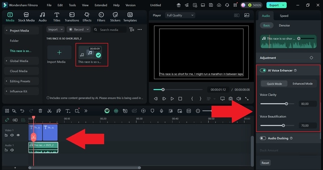The width and height of the screenshot is (323, 170).
Task: Click the voiceover microphone icon
Action: tap(161, 111)
